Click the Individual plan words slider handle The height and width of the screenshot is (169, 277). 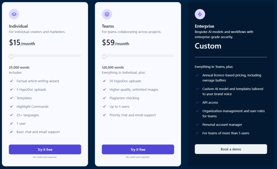(x=11, y=56)
